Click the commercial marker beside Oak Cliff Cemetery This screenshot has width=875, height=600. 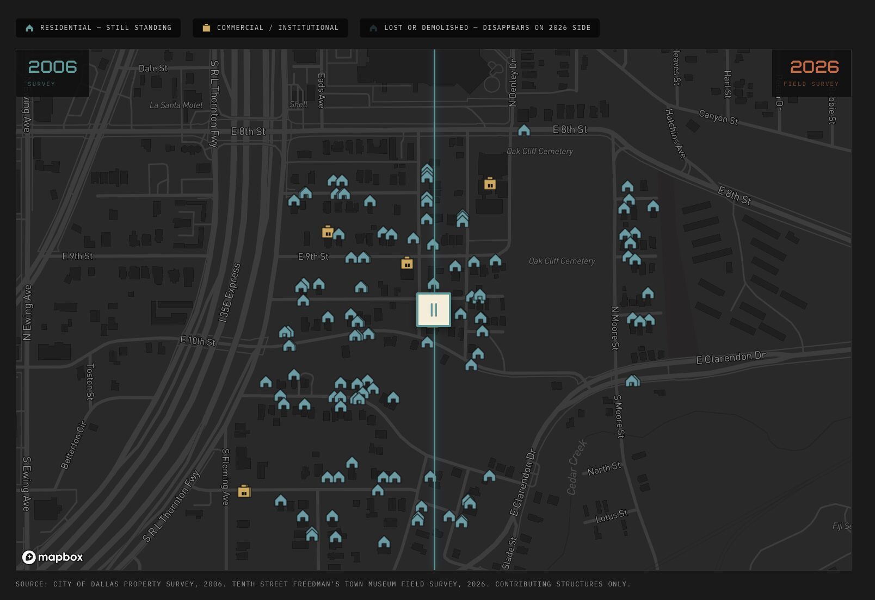click(490, 184)
